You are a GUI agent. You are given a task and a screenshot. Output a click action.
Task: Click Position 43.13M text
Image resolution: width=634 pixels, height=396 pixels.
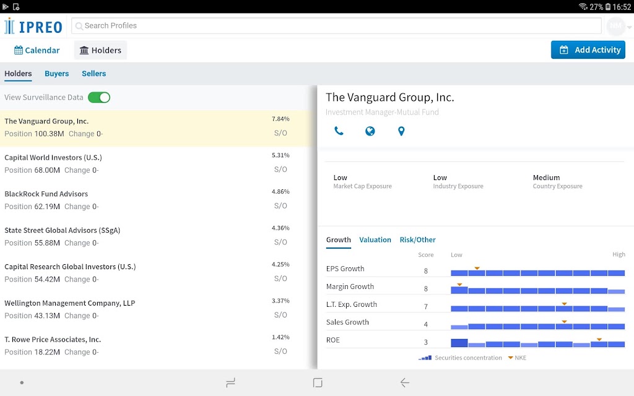pos(32,316)
